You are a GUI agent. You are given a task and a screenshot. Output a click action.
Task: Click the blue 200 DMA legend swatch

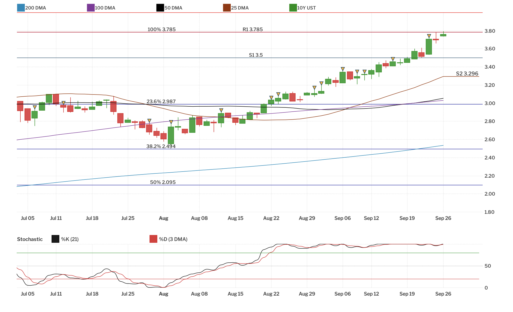click(x=21, y=8)
